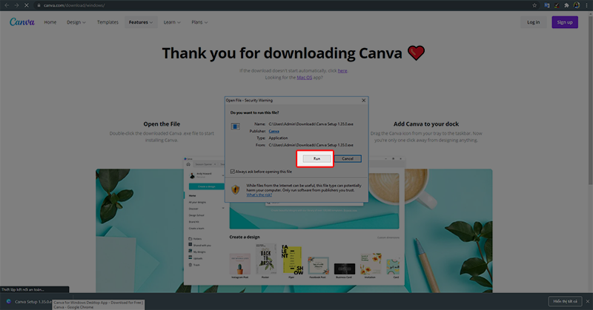Expand the Design dropdown menu
Viewport: 593px width, 310px height.
click(x=76, y=22)
